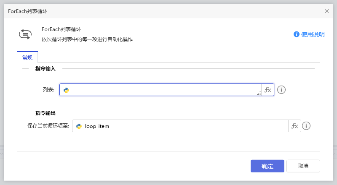The image size is (337, 185).
Task: Click the ForEach loop icon in the header
Action: [x=25, y=34]
